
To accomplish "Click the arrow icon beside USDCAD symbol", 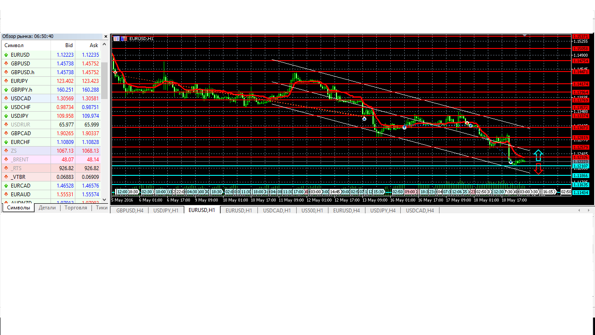I will (x=6, y=99).
